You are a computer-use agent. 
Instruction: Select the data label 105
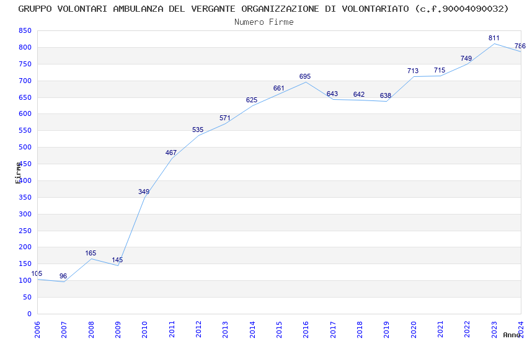(37, 274)
